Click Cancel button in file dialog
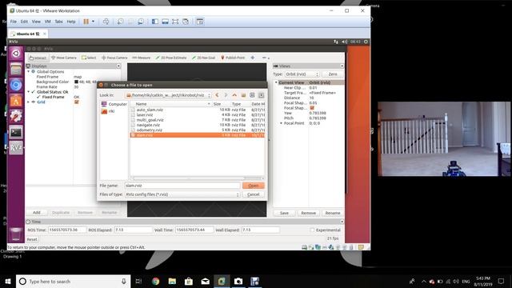The image size is (512, 288). (x=254, y=194)
